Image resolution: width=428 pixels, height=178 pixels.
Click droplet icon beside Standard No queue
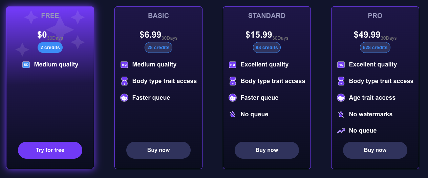[233, 114]
